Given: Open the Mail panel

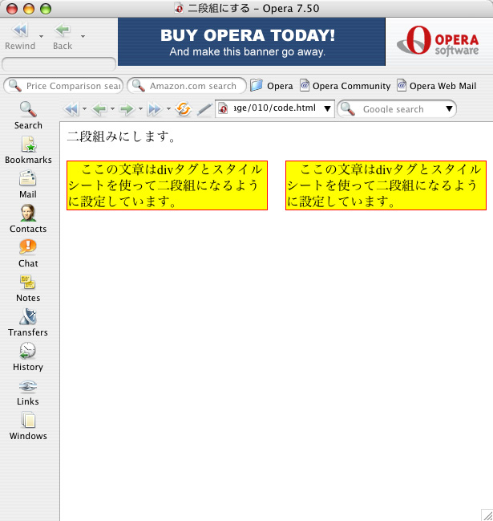Looking at the screenshot, I should 28,185.
